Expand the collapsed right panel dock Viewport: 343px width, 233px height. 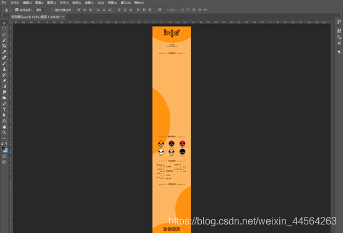(x=341, y=15)
